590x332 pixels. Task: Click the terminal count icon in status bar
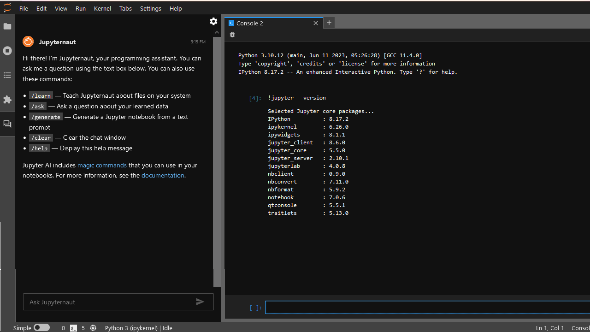[74, 328]
